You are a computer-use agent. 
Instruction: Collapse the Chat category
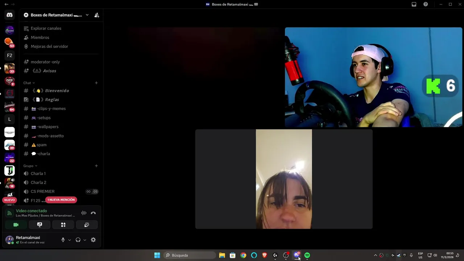29,83
